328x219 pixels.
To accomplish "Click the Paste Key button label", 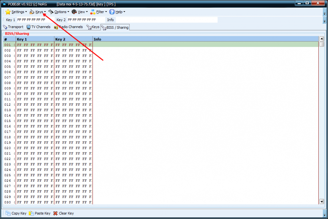I will click(x=43, y=213).
